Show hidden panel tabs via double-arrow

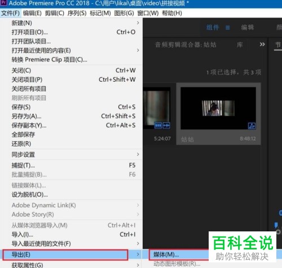[262, 44]
